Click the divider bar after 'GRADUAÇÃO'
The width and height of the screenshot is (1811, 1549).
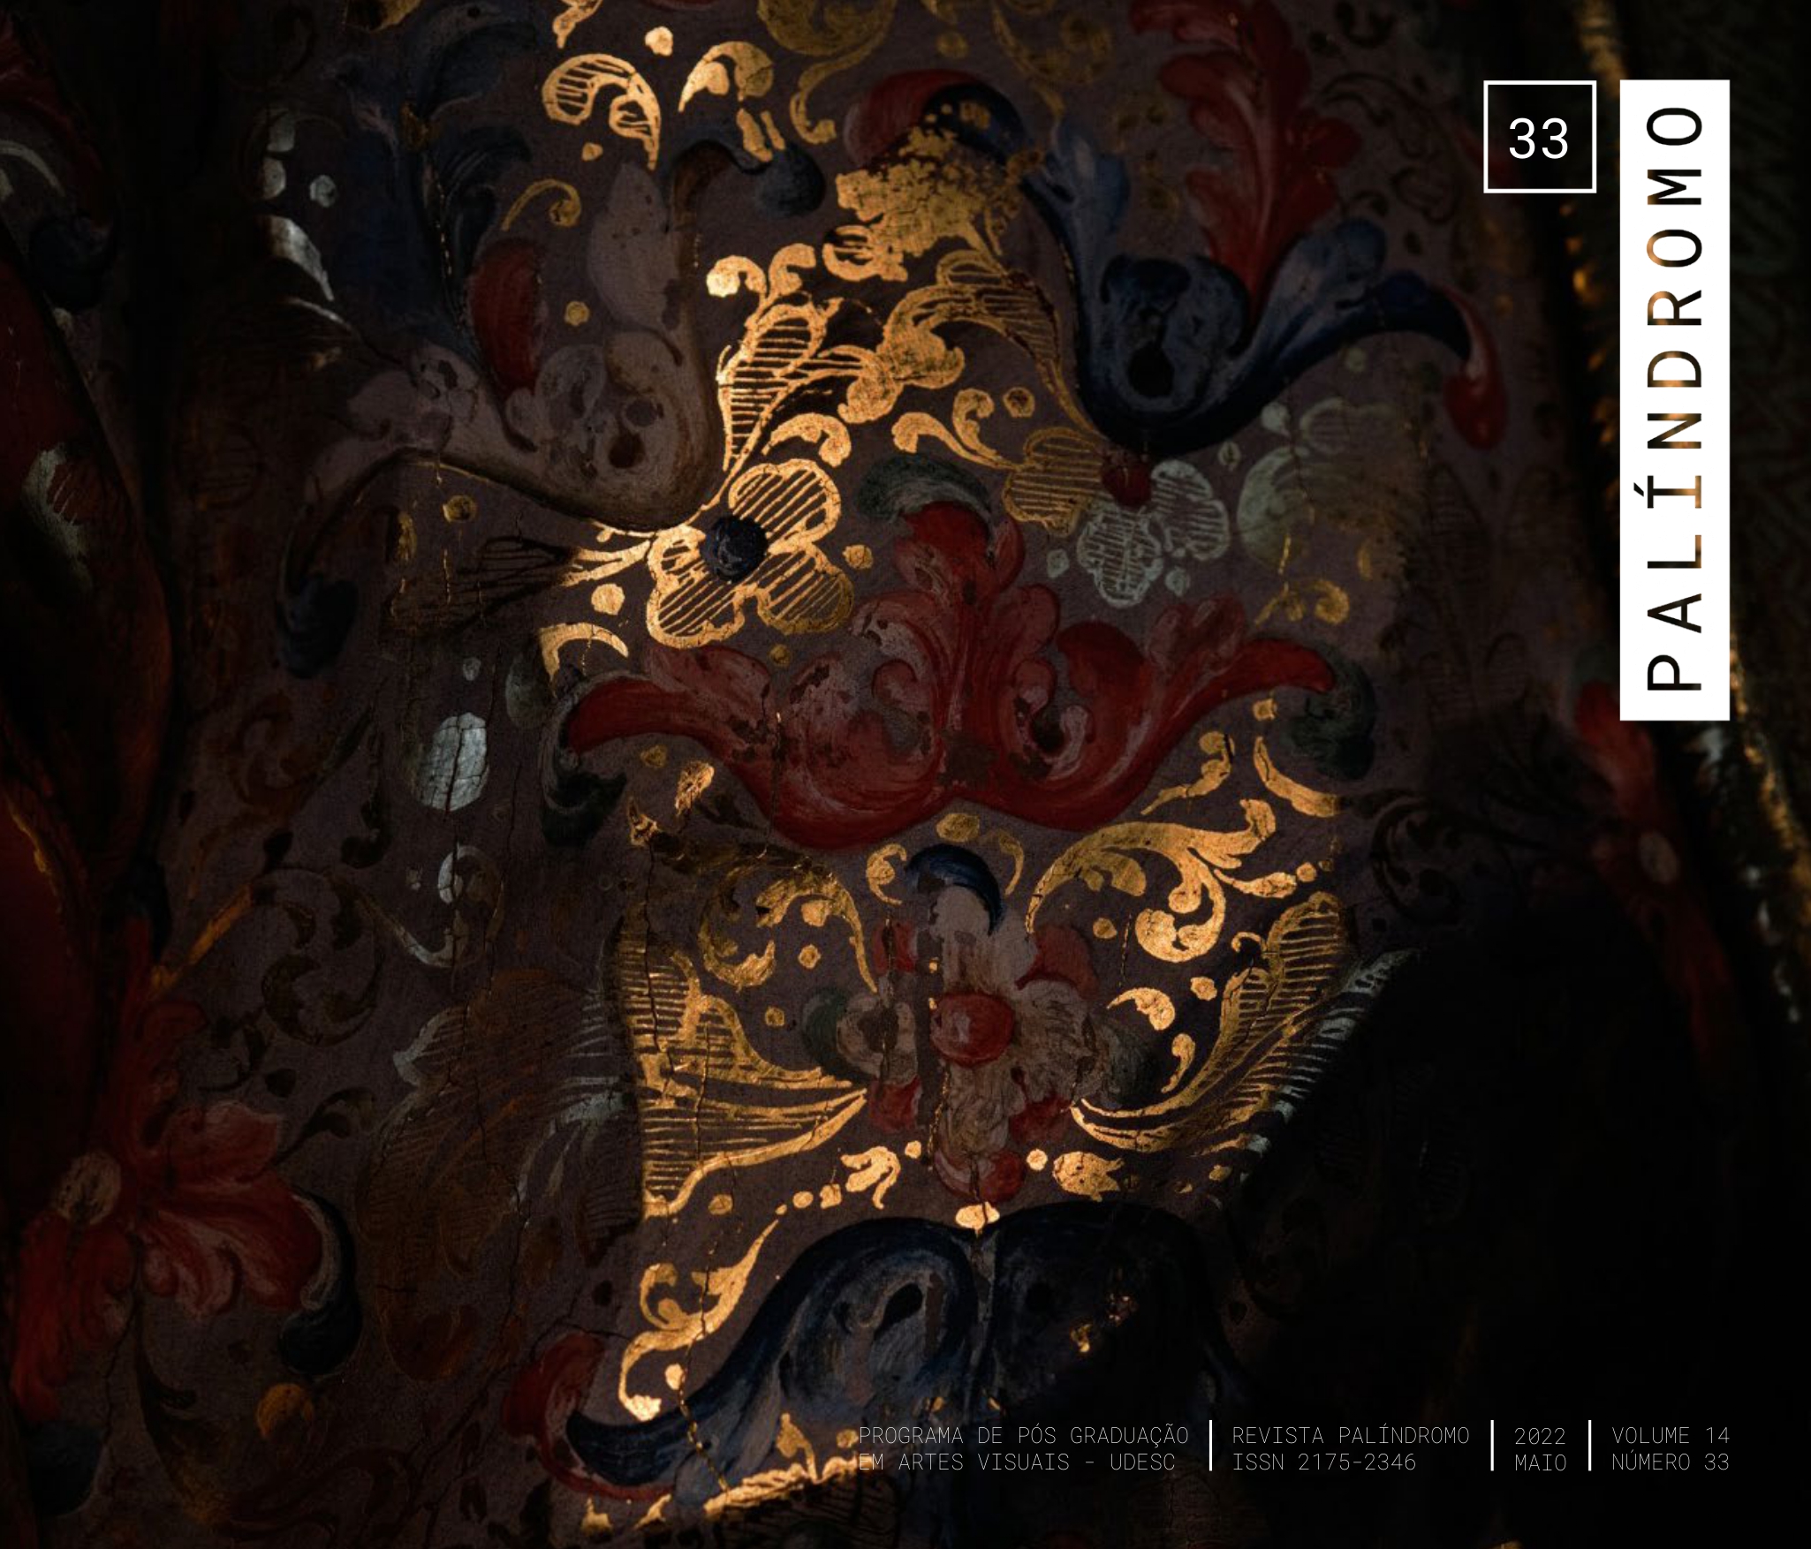[1210, 1448]
